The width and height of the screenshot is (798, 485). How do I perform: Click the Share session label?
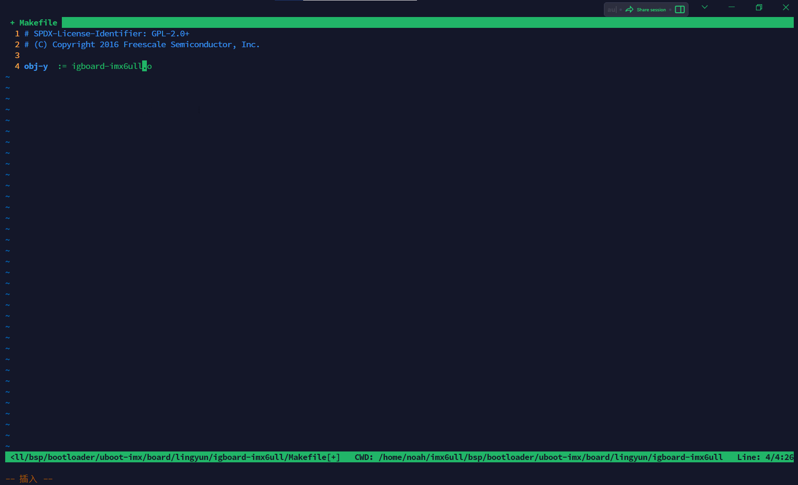point(651,9)
